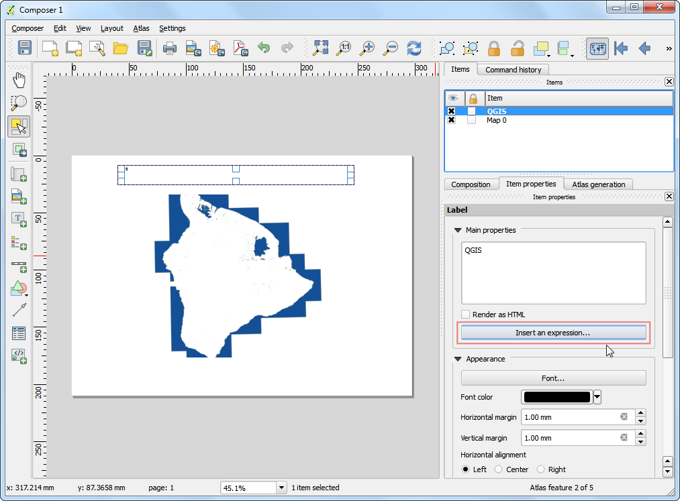680x501 pixels.
Task: Click the Refresh view icon
Action: pyautogui.click(x=414, y=48)
